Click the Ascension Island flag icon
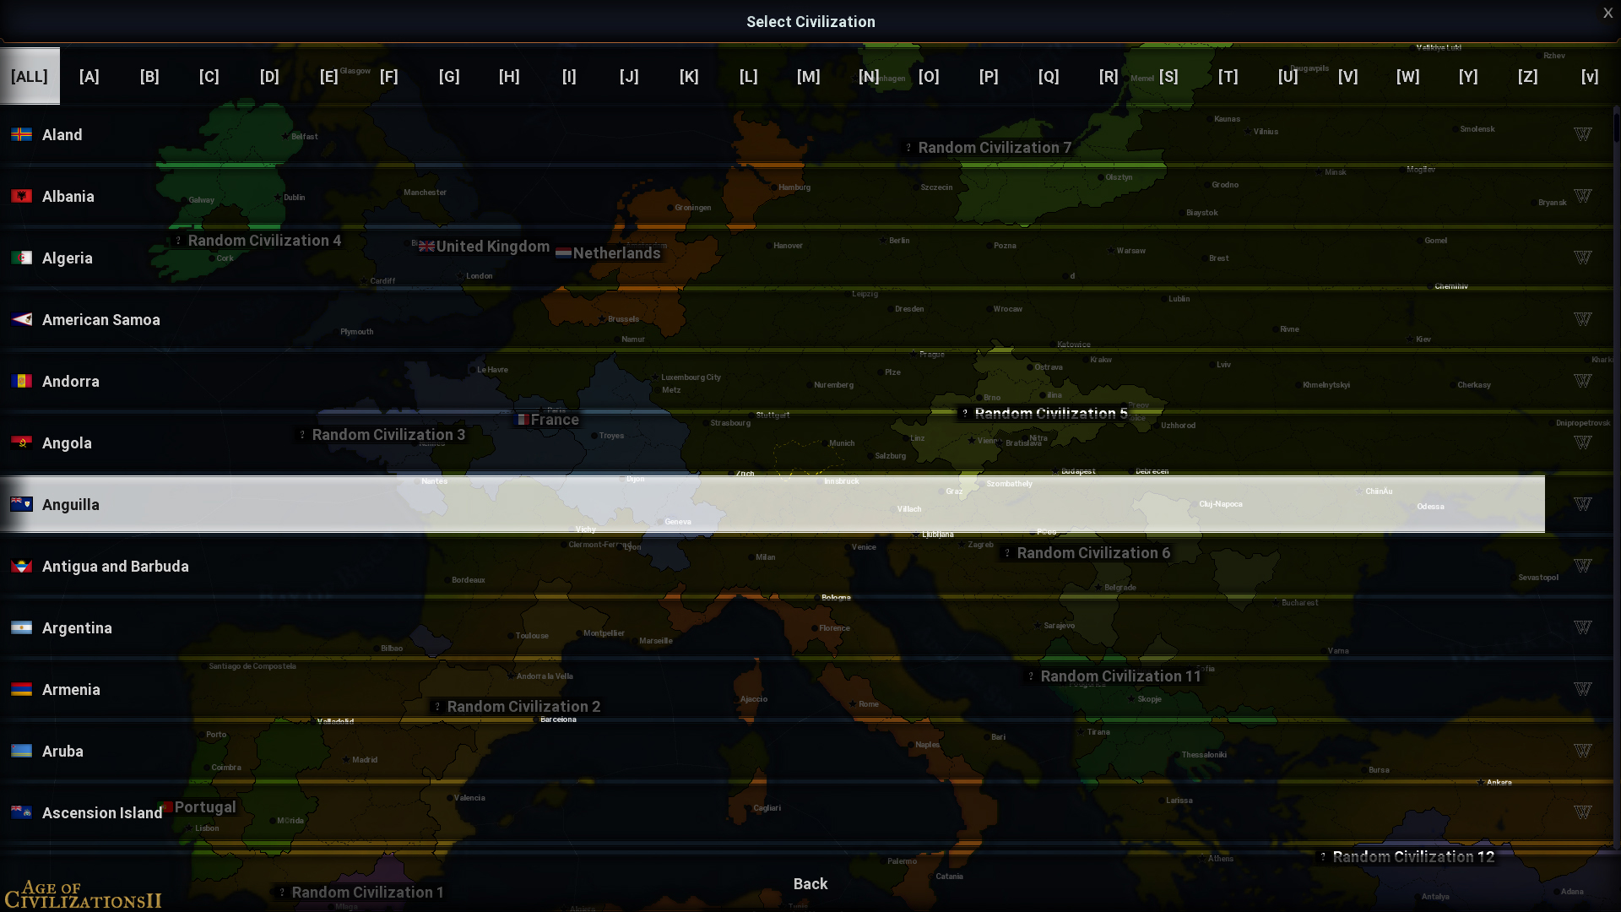 21,812
